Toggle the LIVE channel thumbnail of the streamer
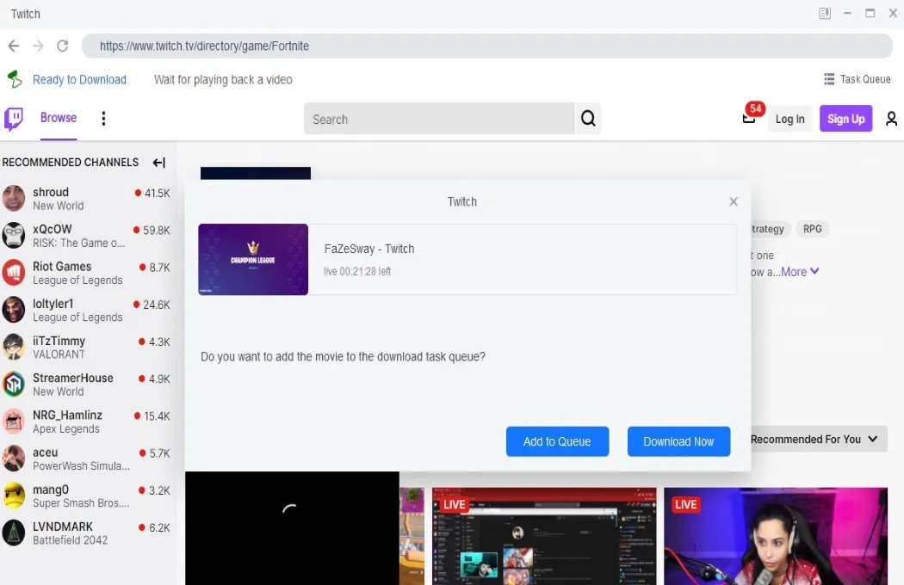904x585 pixels. 775,535
